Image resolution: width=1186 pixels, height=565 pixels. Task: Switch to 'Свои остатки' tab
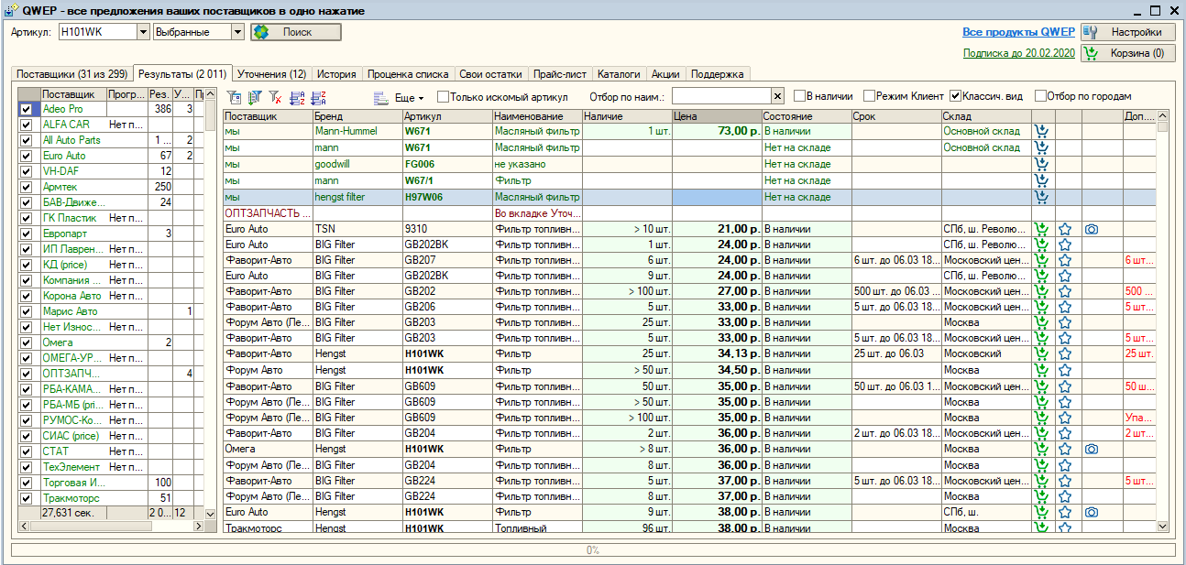coord(490,74)
